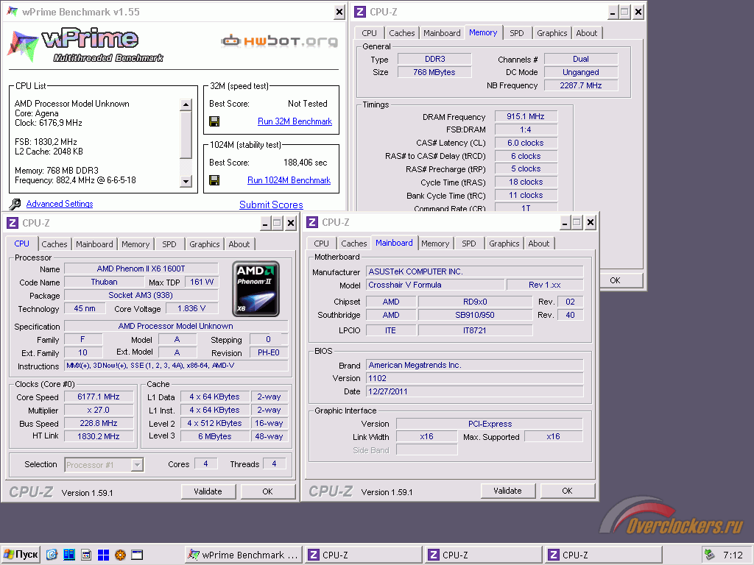Screen dimensions: 754x565
Task: Expand the Processor #1 selection dropdown
Action: [x=137, y=464]
